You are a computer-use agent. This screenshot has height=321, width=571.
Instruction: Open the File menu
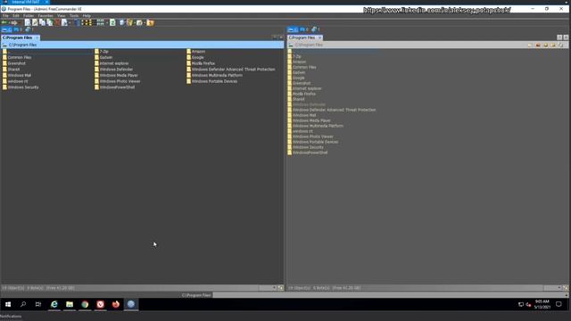pyautogui.click(x=5, y=16)
